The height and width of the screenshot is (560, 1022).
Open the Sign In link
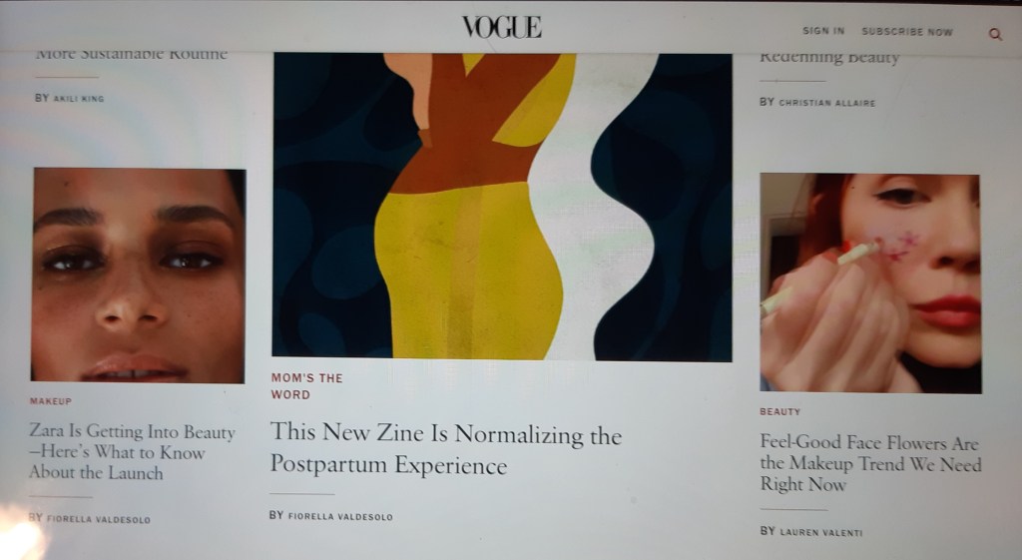[x=823, y=31]
